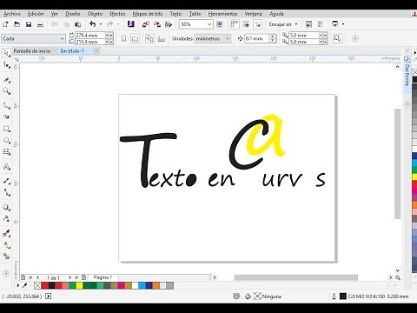Toggle full-screen preview button after zoom level

[220, 24]
